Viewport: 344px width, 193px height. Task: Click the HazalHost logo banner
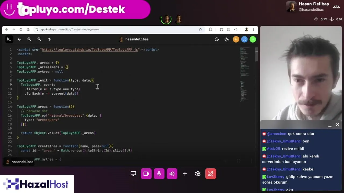(37, 184)
